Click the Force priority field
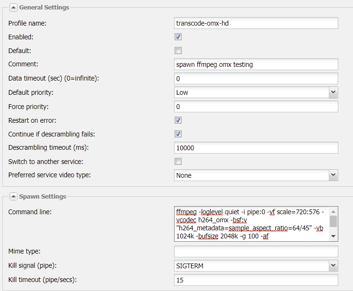This screenshot has height=291, width=353. pyautogui.click(x=256, y=107)
